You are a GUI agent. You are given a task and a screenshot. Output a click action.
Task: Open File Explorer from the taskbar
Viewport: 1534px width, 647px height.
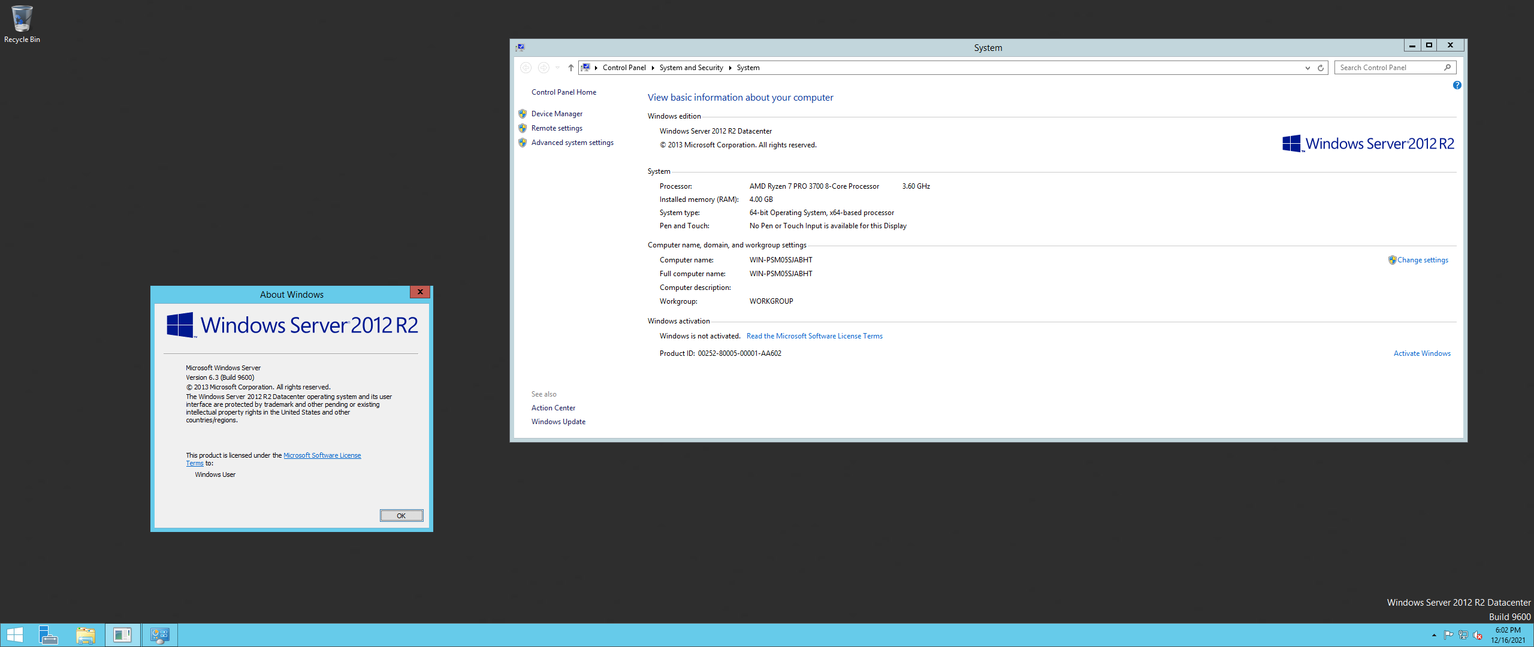click(86, 635)
